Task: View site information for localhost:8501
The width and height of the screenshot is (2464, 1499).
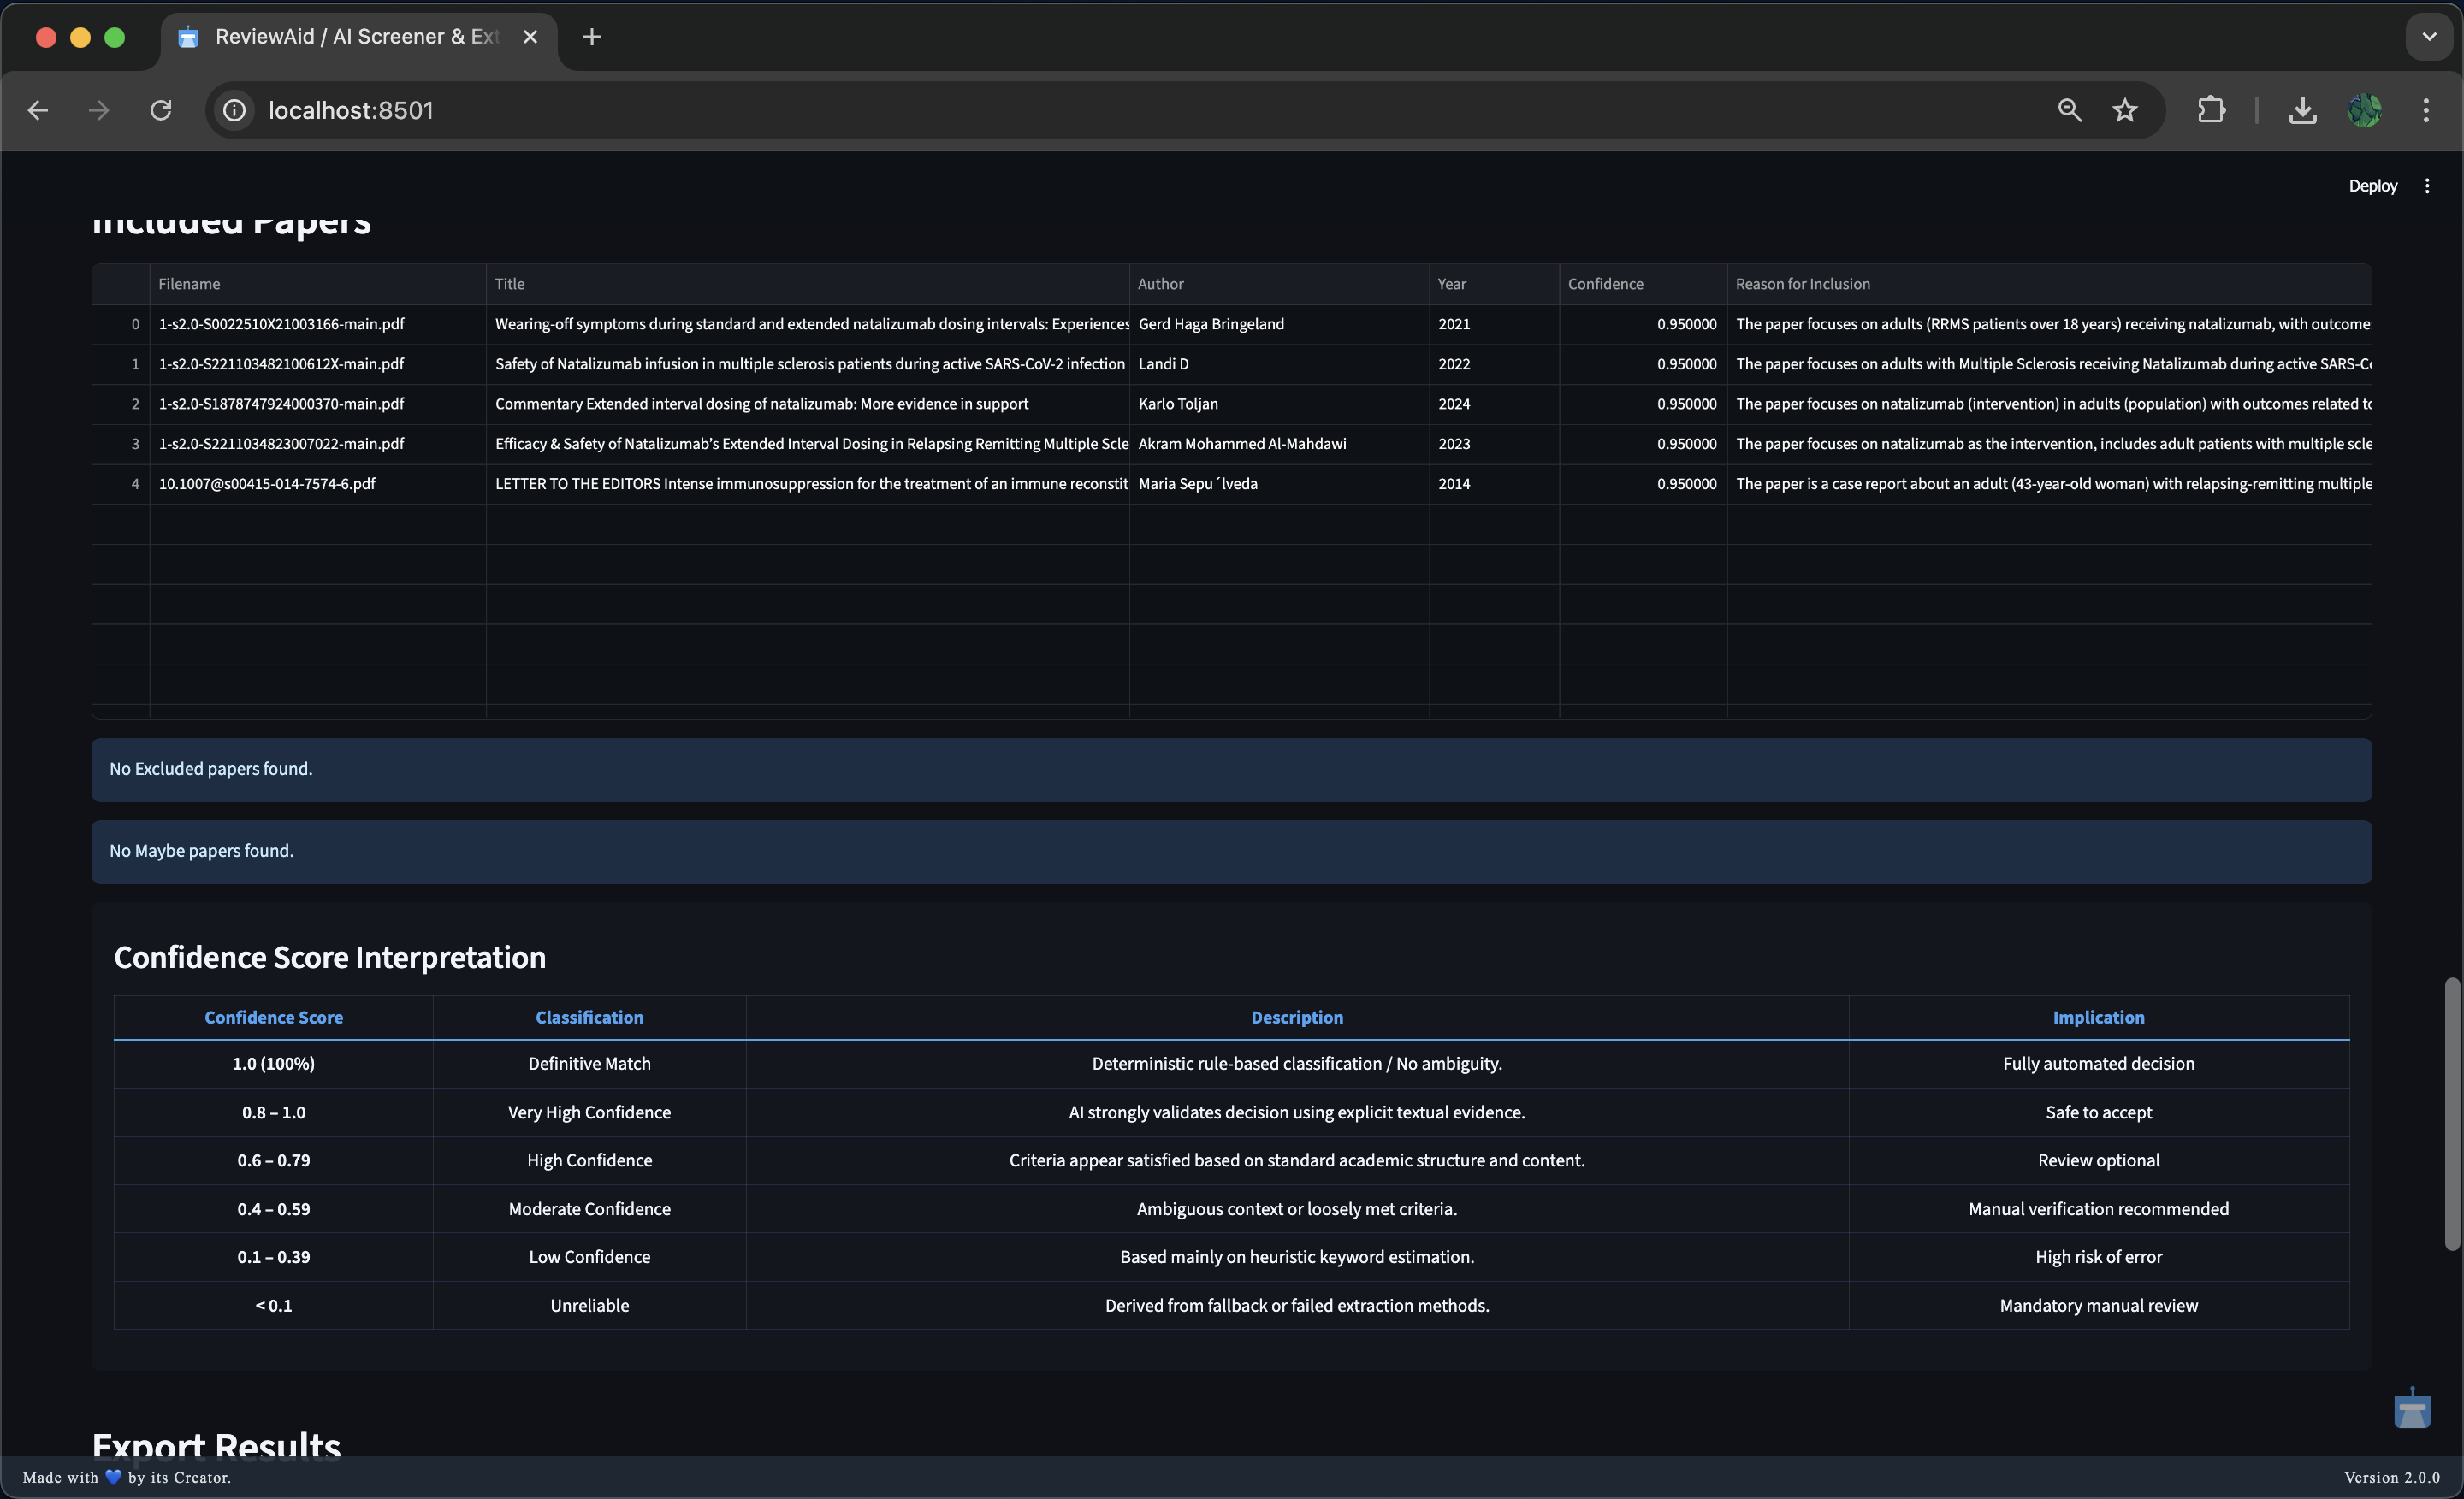Action: pyautogui.click(x=233, y=110)
